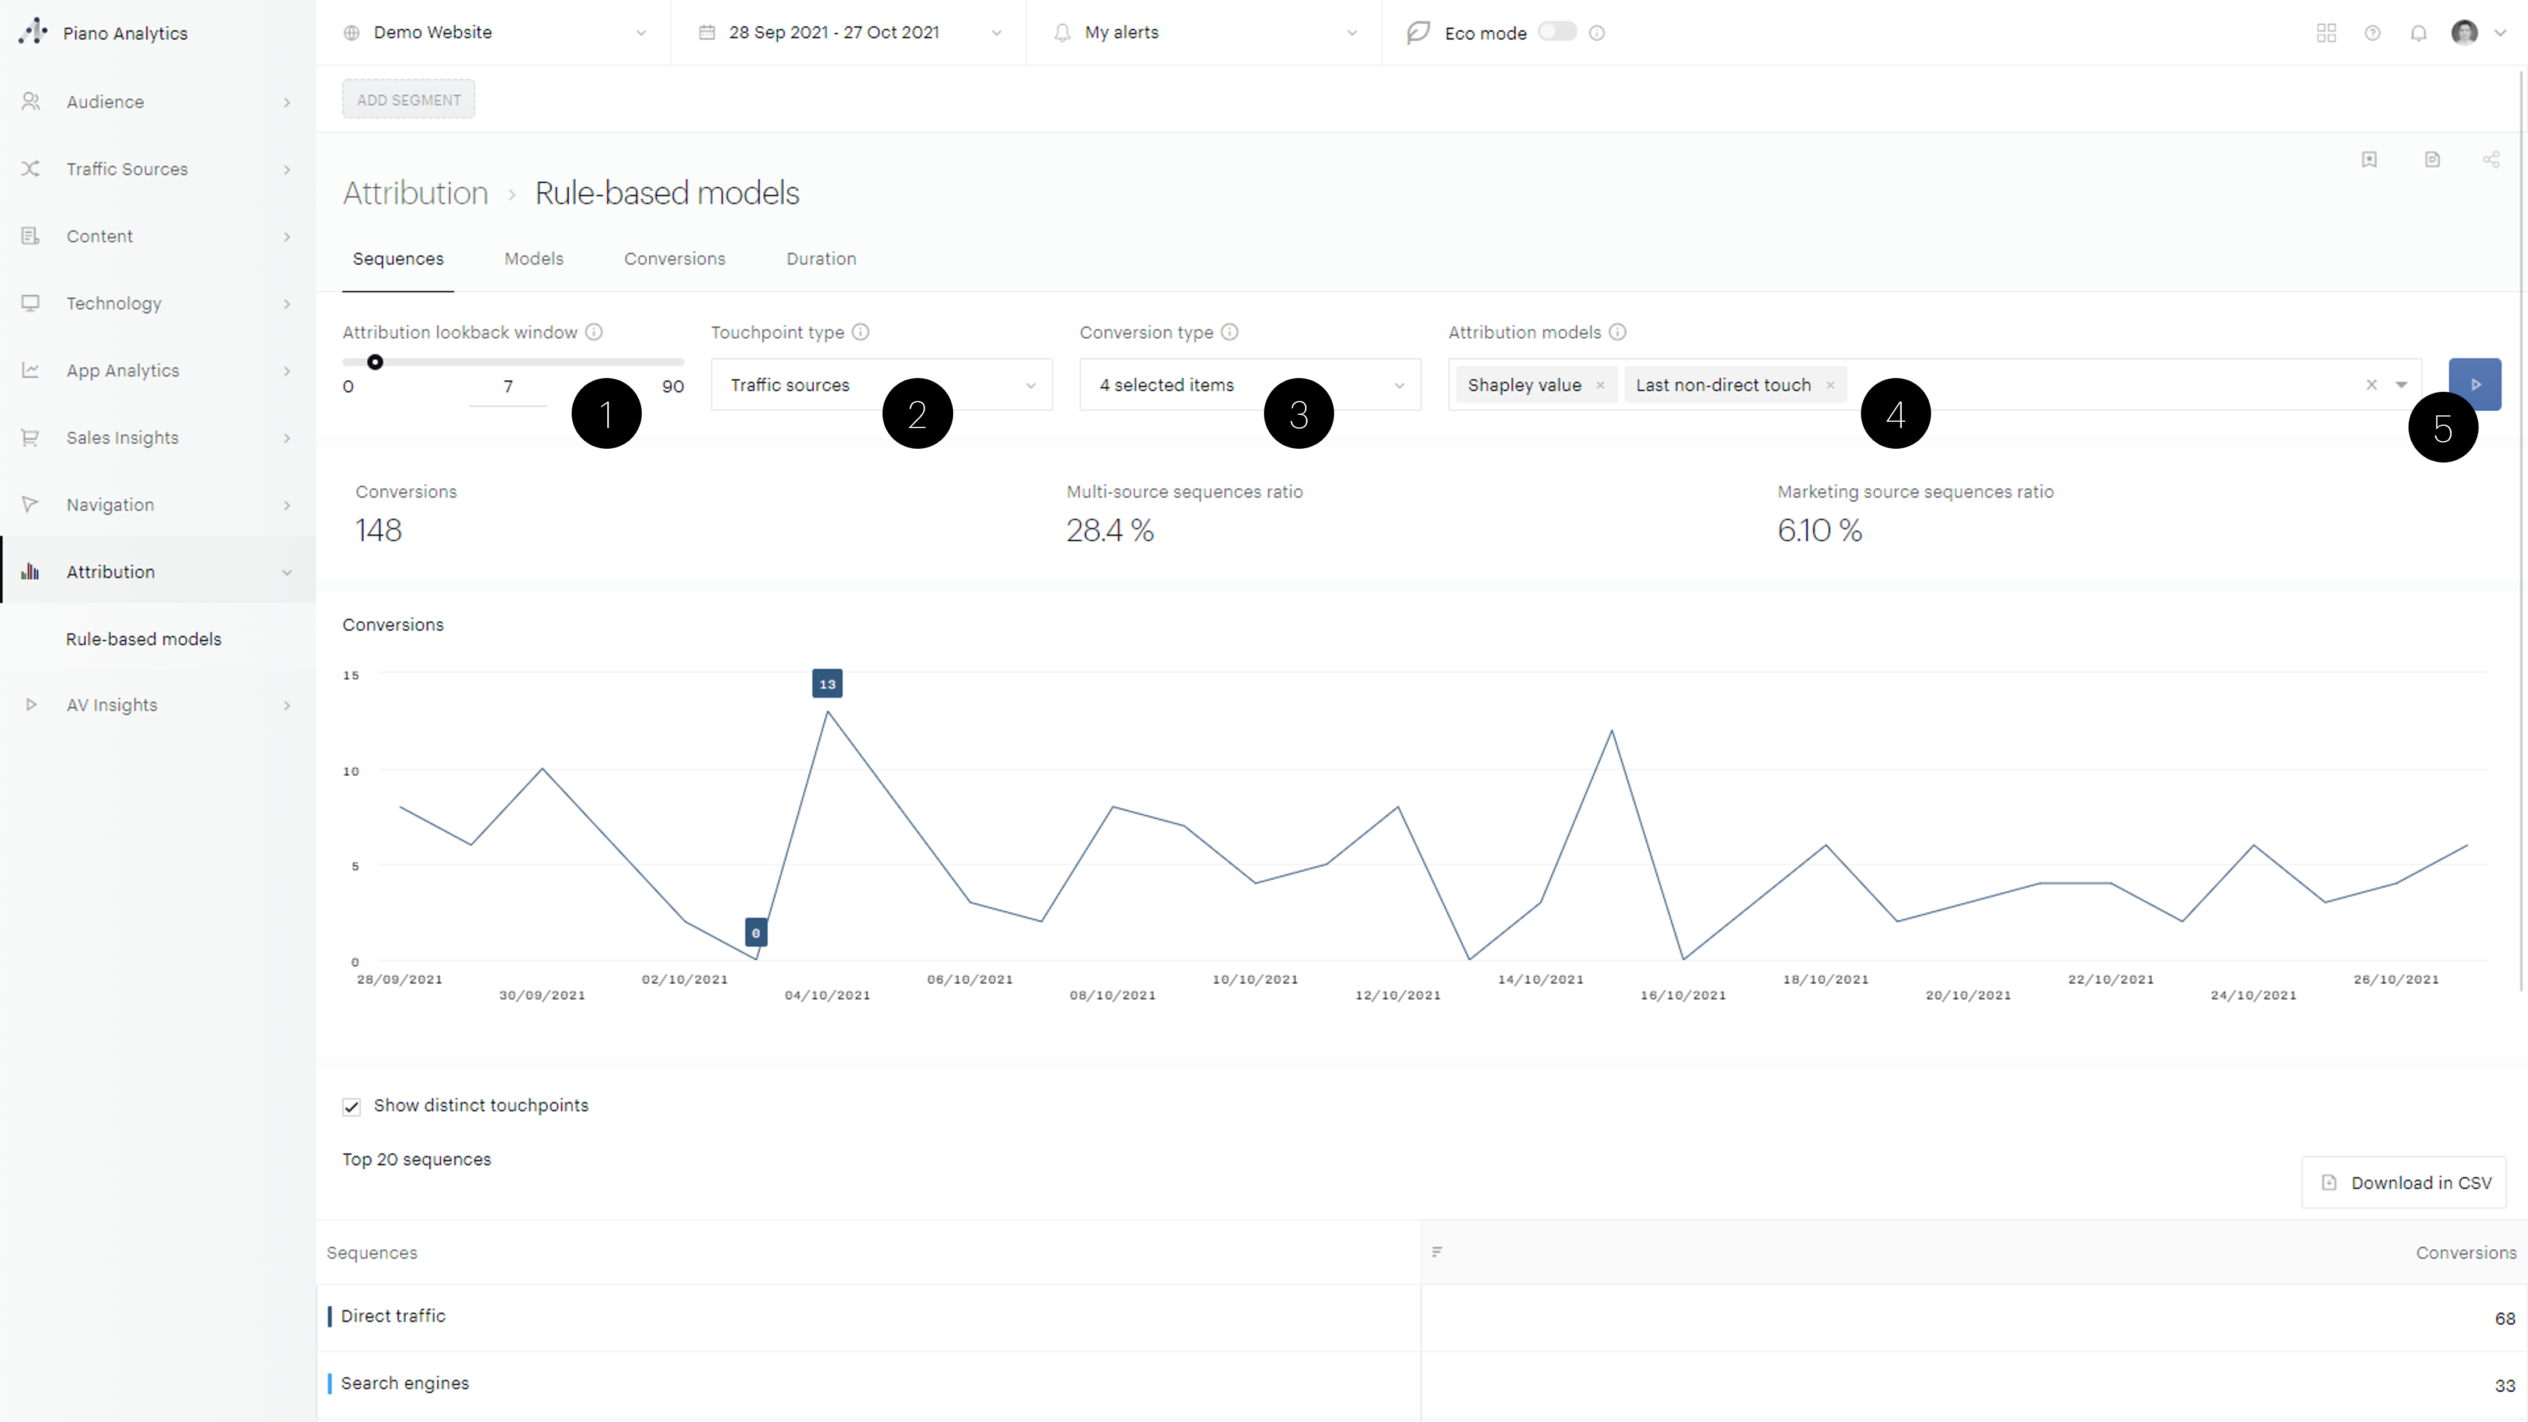The height and width of the screenshot is (1422, 2528).
Task: Switch to the Duration tab
Action: 820,259
